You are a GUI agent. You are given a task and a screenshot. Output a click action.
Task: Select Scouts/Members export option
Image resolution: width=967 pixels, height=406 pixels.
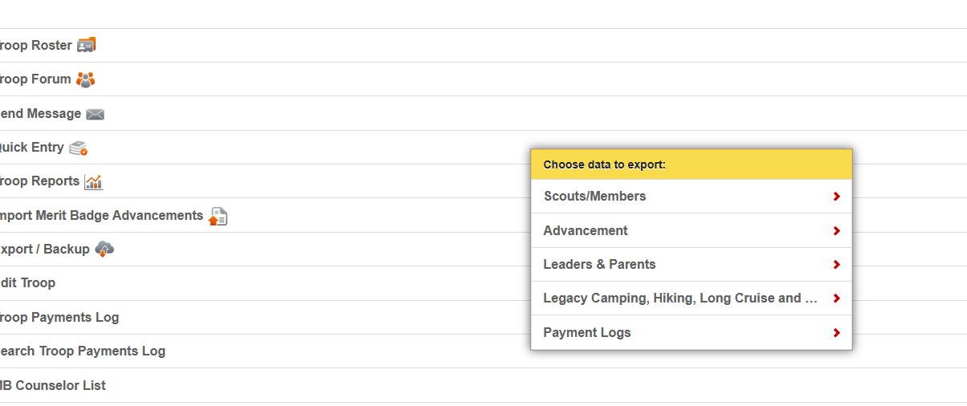(x=594, y=197)
